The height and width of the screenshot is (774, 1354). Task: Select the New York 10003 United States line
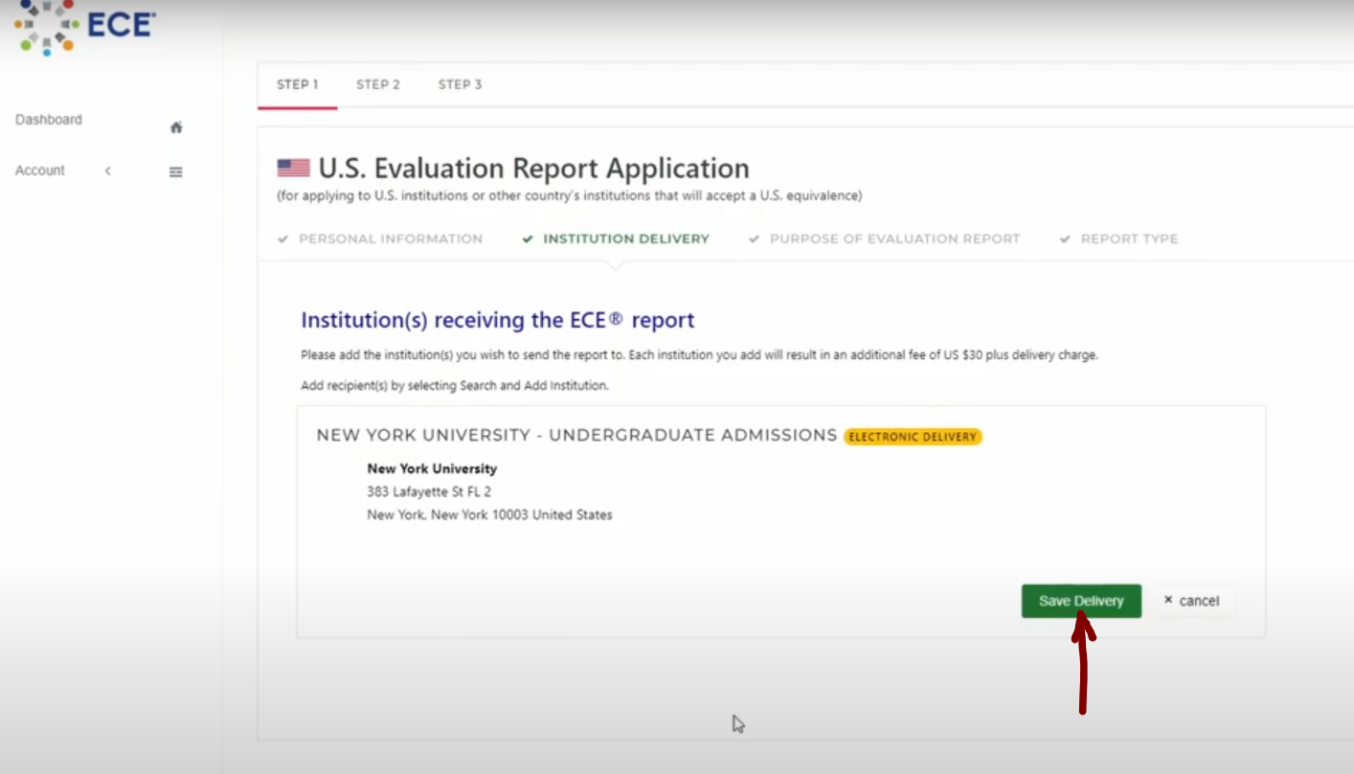tap(489, 514)
